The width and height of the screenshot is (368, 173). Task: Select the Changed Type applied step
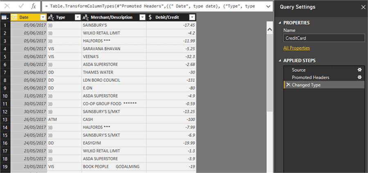pyautogui.click(x=324, y=85)
